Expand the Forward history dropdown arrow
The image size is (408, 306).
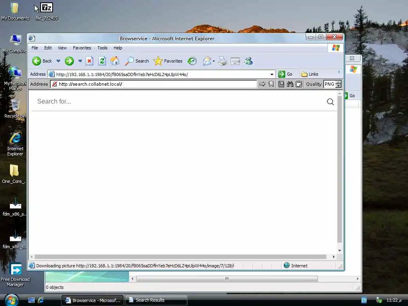80,61
